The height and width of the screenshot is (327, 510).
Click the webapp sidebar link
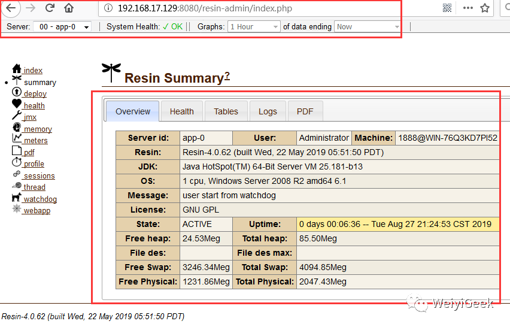(x=37, y=211)
